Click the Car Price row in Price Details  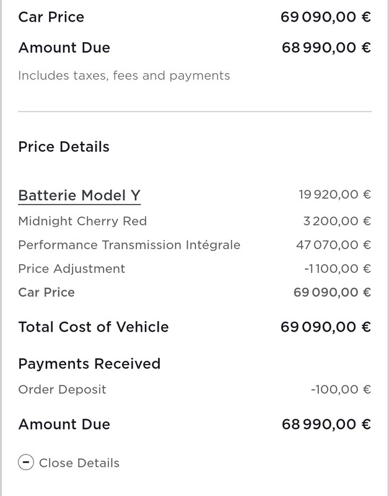pos(194,292)
